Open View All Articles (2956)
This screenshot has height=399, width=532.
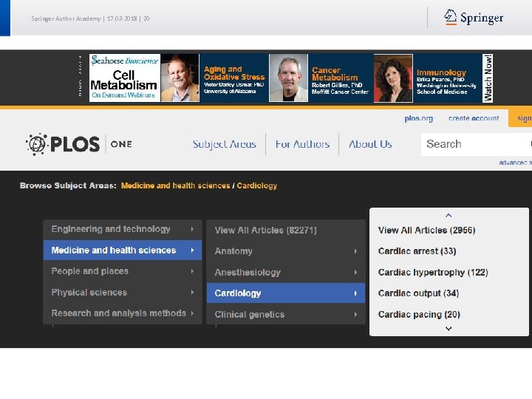pos(426,231)
